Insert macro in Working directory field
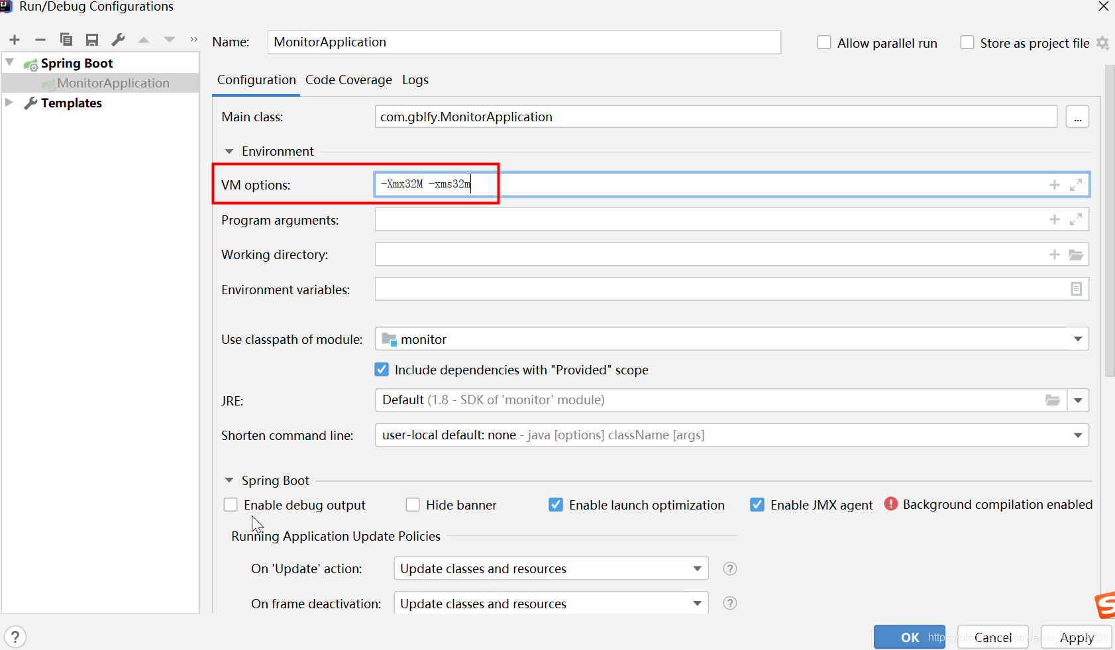The image size is (1115, 650). (x=1055, y=254)
